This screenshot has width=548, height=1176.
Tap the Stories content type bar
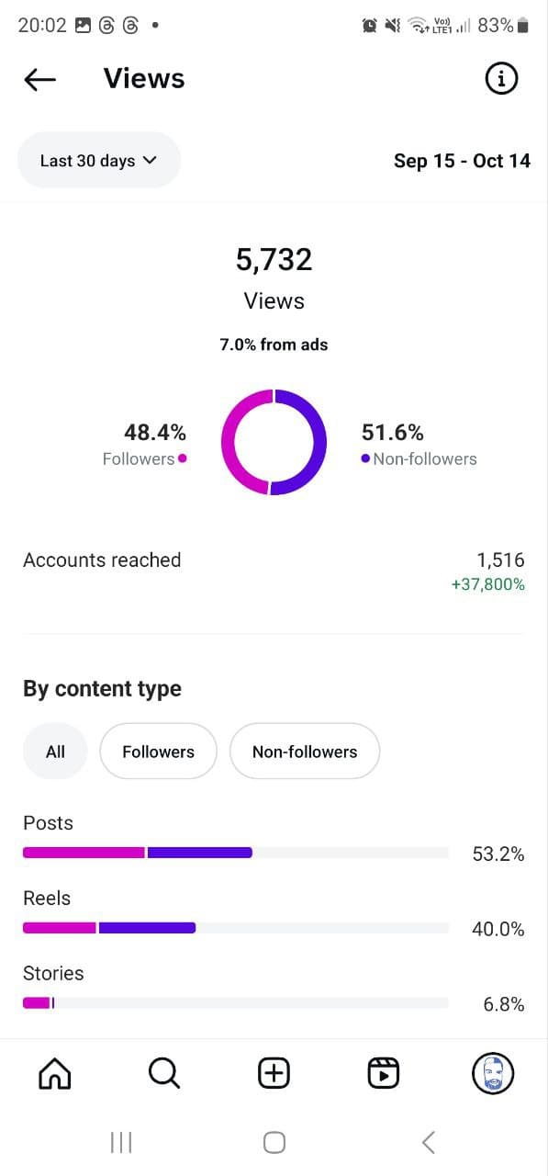click(x=236, y=1002)
